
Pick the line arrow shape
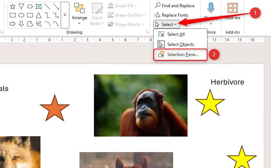(x=56, y=6)
